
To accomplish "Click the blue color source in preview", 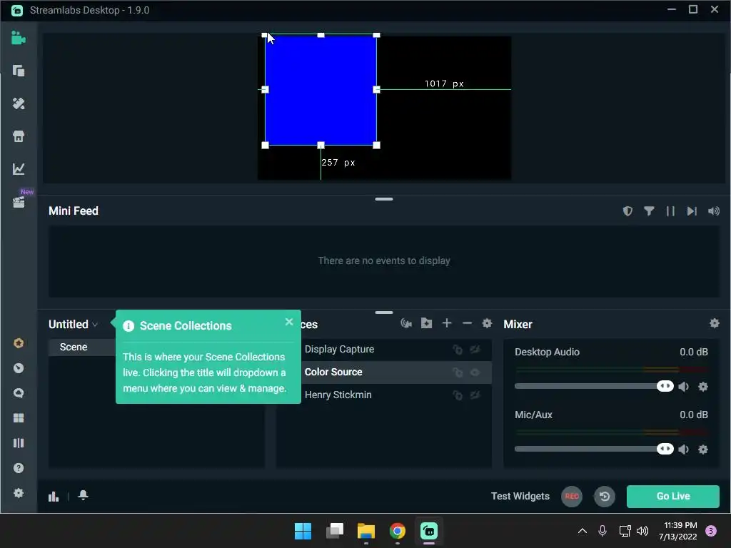I will (321, 90).
